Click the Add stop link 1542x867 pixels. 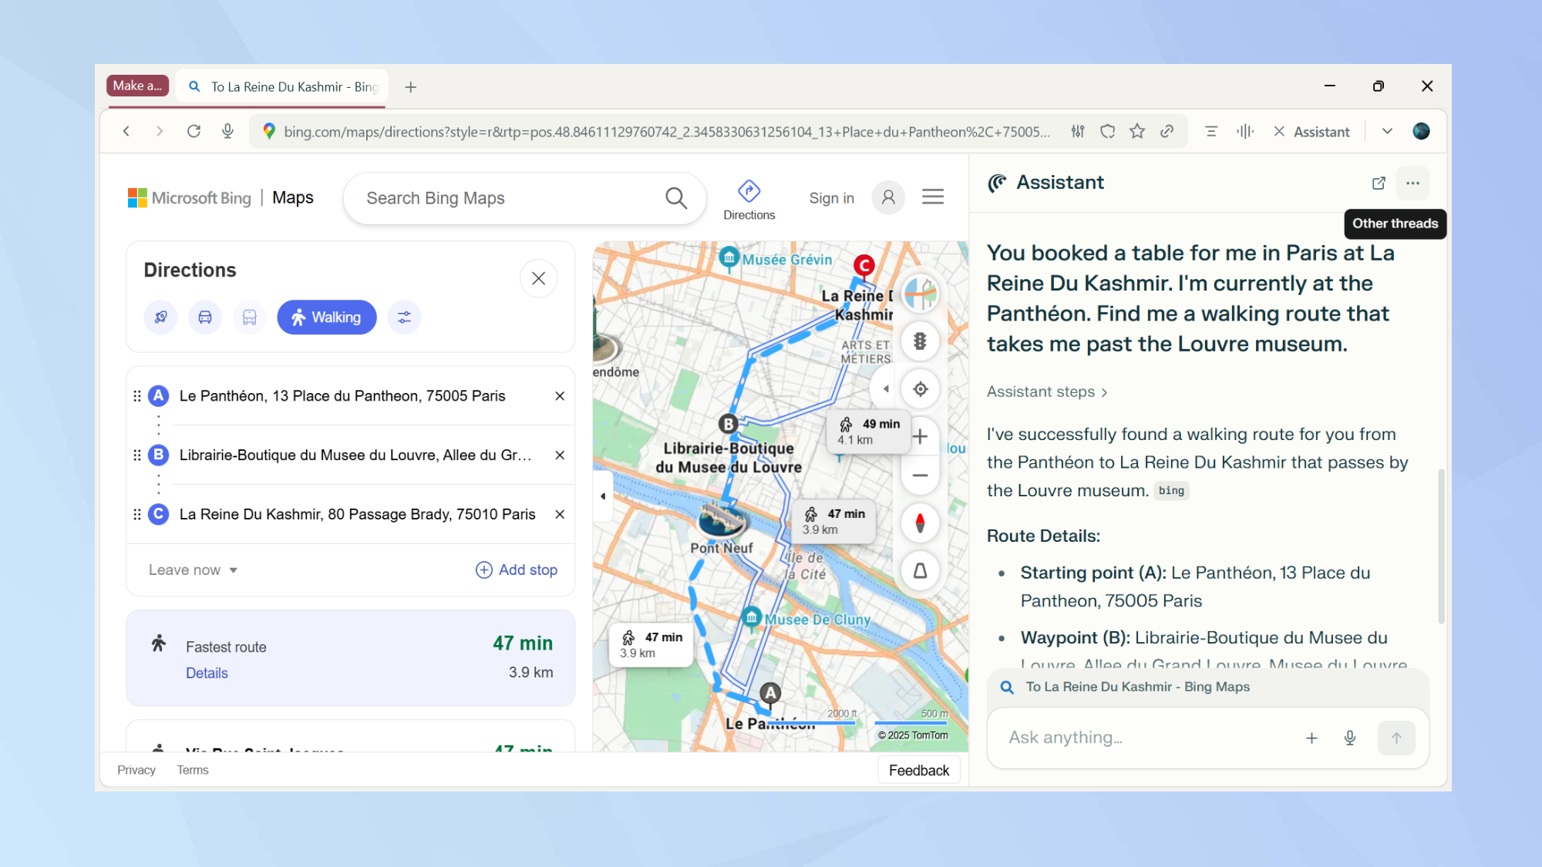pos(516,570)
